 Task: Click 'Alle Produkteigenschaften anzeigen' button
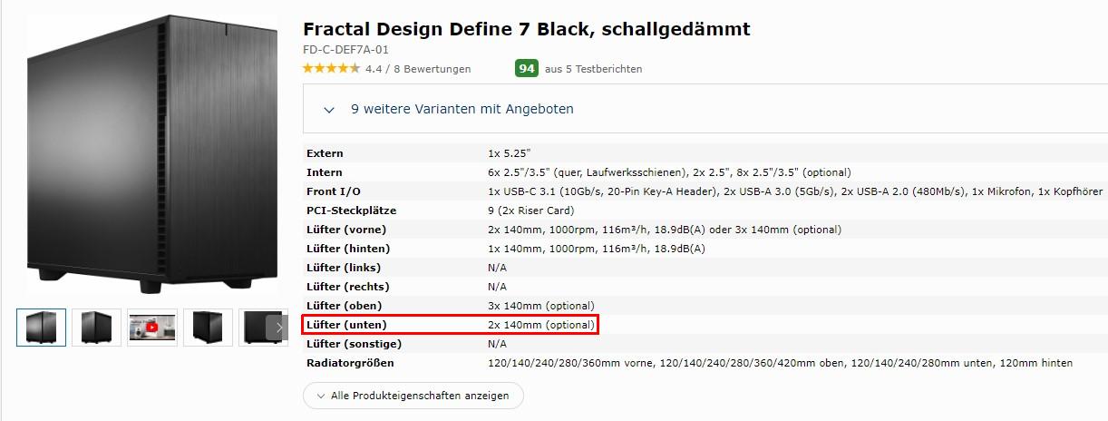pos(413,396)
